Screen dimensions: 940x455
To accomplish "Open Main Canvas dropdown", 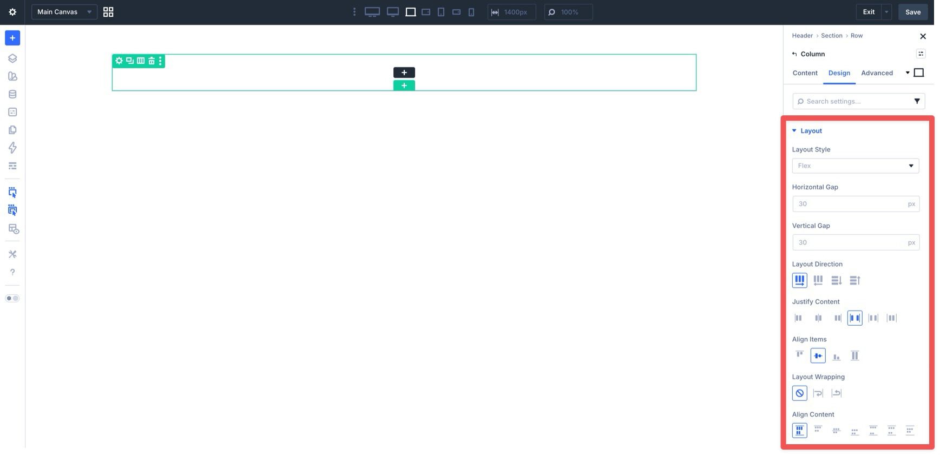I will (x=64, y=12).
